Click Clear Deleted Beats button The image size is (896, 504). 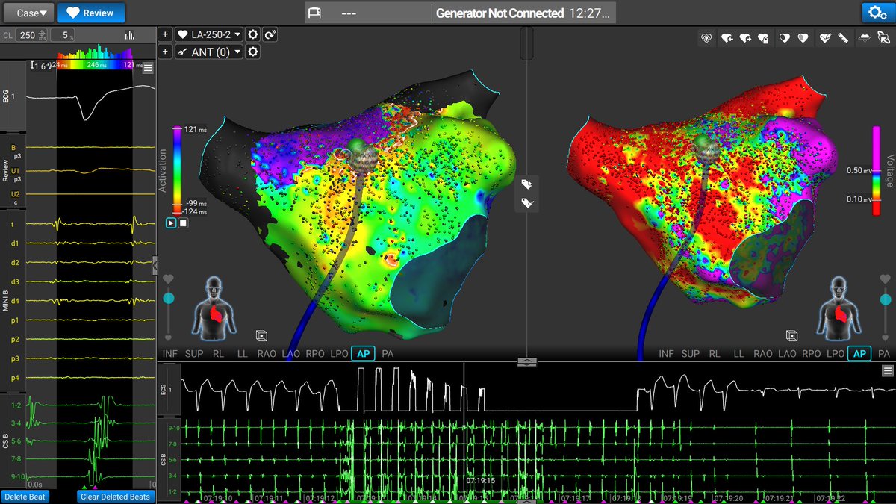coord(116,497)
